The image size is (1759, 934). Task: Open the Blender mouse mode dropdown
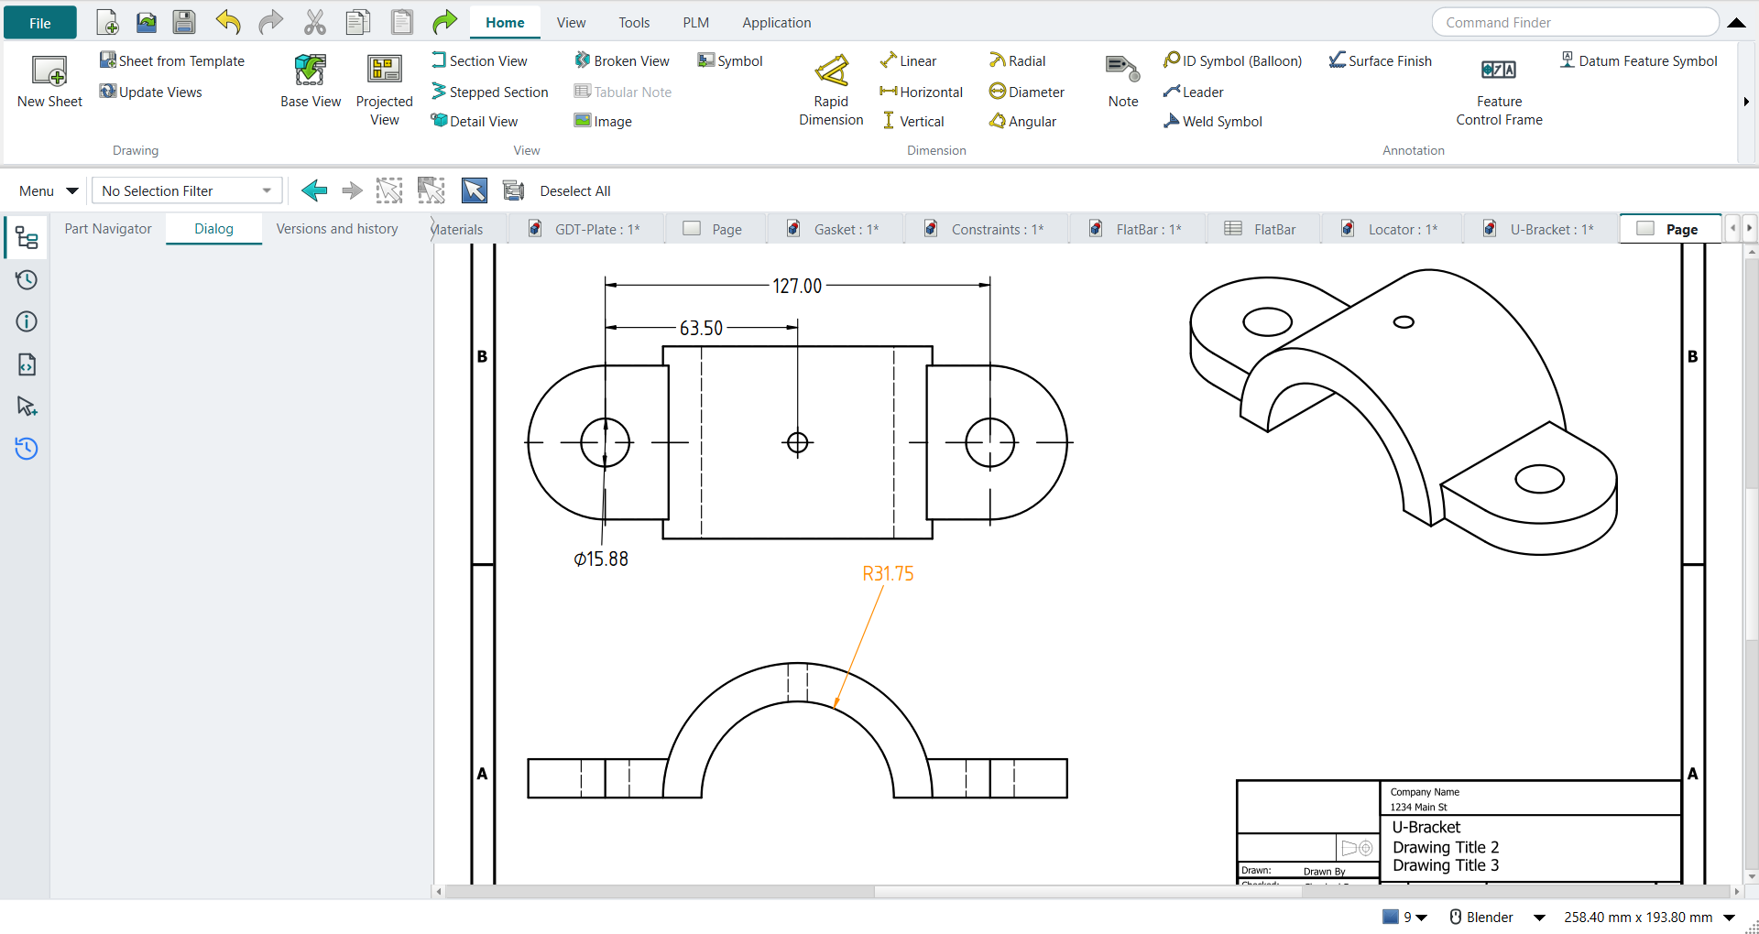pyautogui.click(x=1497, y=917)
